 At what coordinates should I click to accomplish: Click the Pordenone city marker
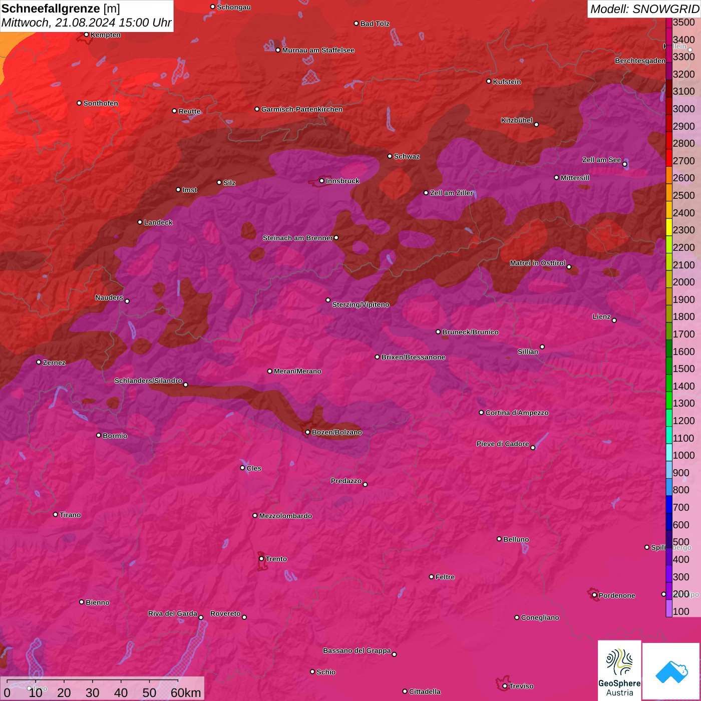(x=594, y=595)
